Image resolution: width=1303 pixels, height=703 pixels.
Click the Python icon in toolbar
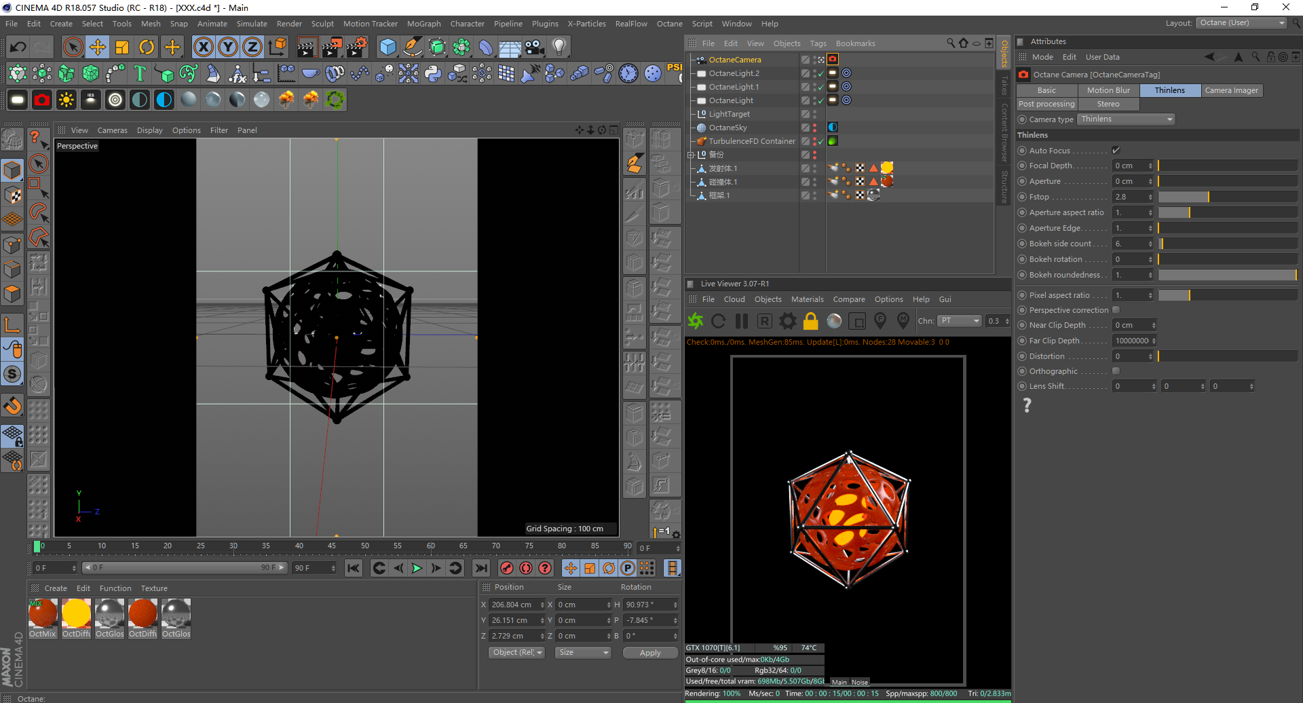pos(433,73)
